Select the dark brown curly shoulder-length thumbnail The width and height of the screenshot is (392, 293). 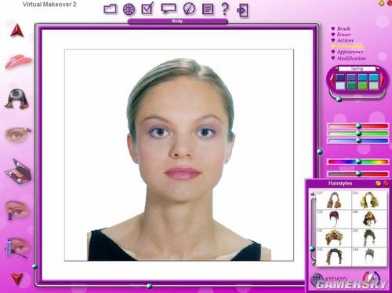(x=334, y=257)
